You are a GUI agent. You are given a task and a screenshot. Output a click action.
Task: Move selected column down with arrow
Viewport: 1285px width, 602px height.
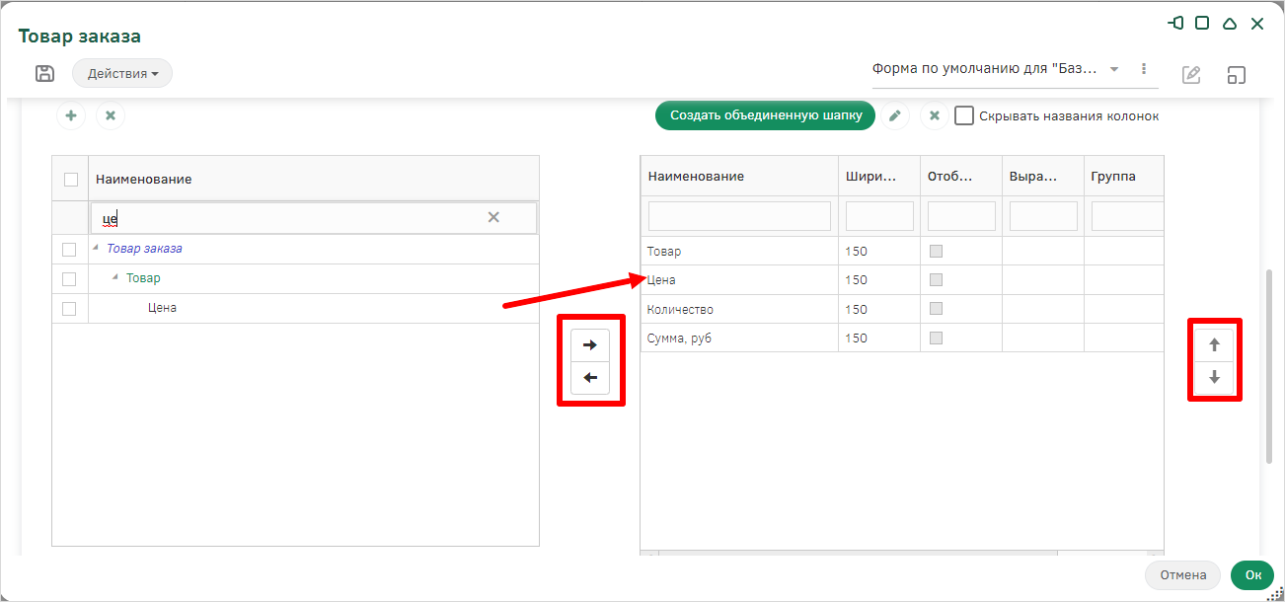click(1215, 377)
